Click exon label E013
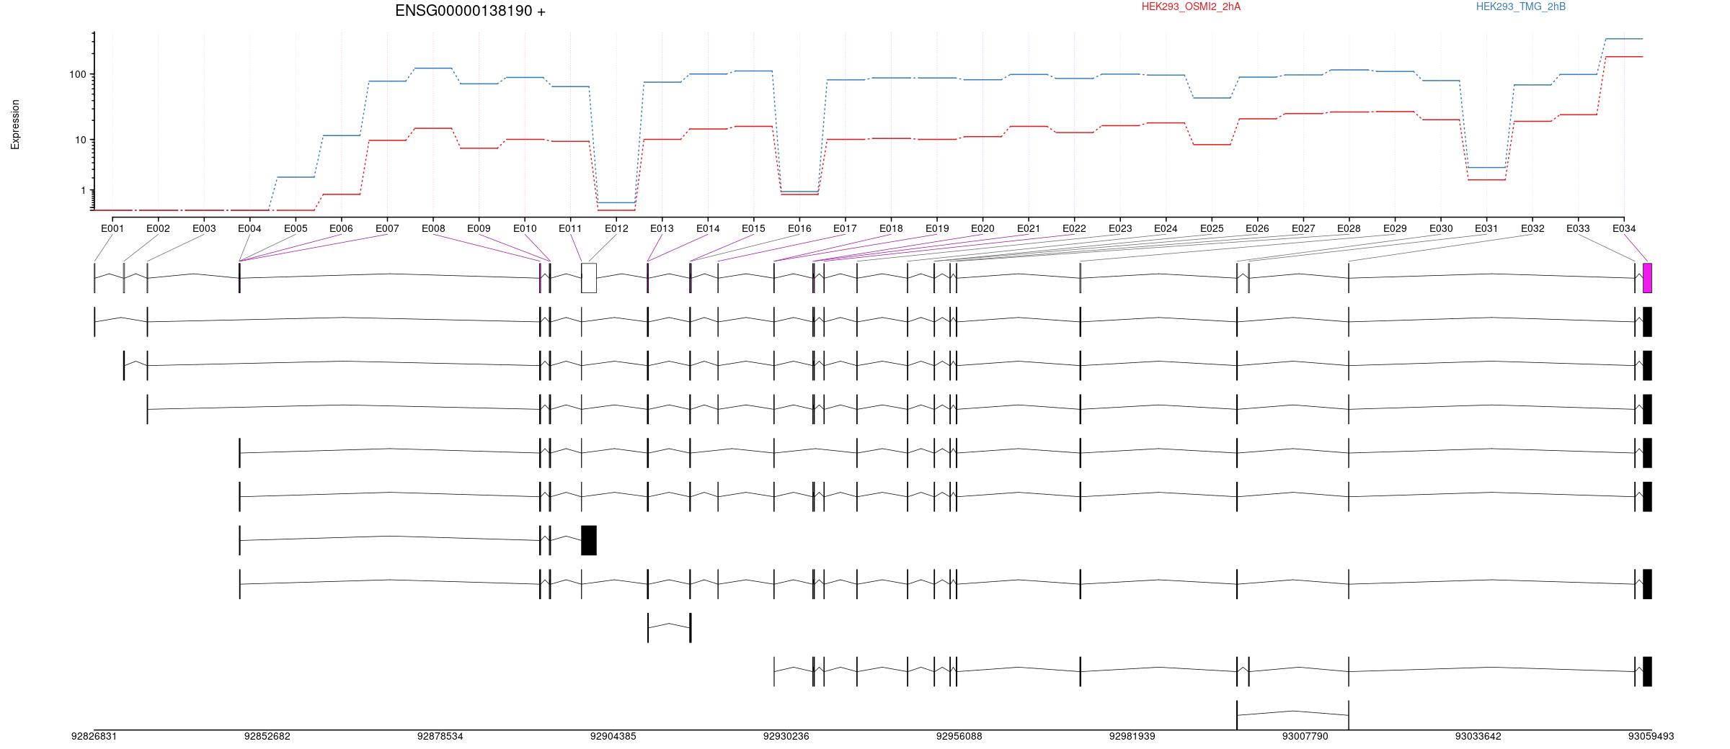The height and width of the screenshot is (749, 1730). pyautogui.click(x=662, y=228)
